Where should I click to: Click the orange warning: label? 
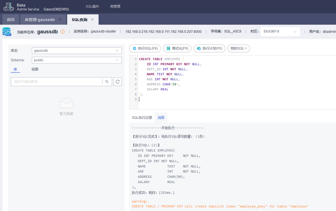(x=140, y=201)
